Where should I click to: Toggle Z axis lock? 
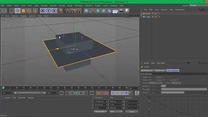coord(54,11)
